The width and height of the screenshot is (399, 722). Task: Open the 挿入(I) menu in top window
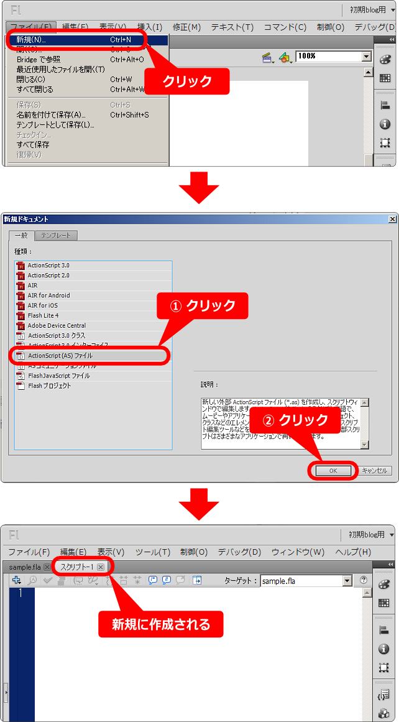(x=150, y=27)
